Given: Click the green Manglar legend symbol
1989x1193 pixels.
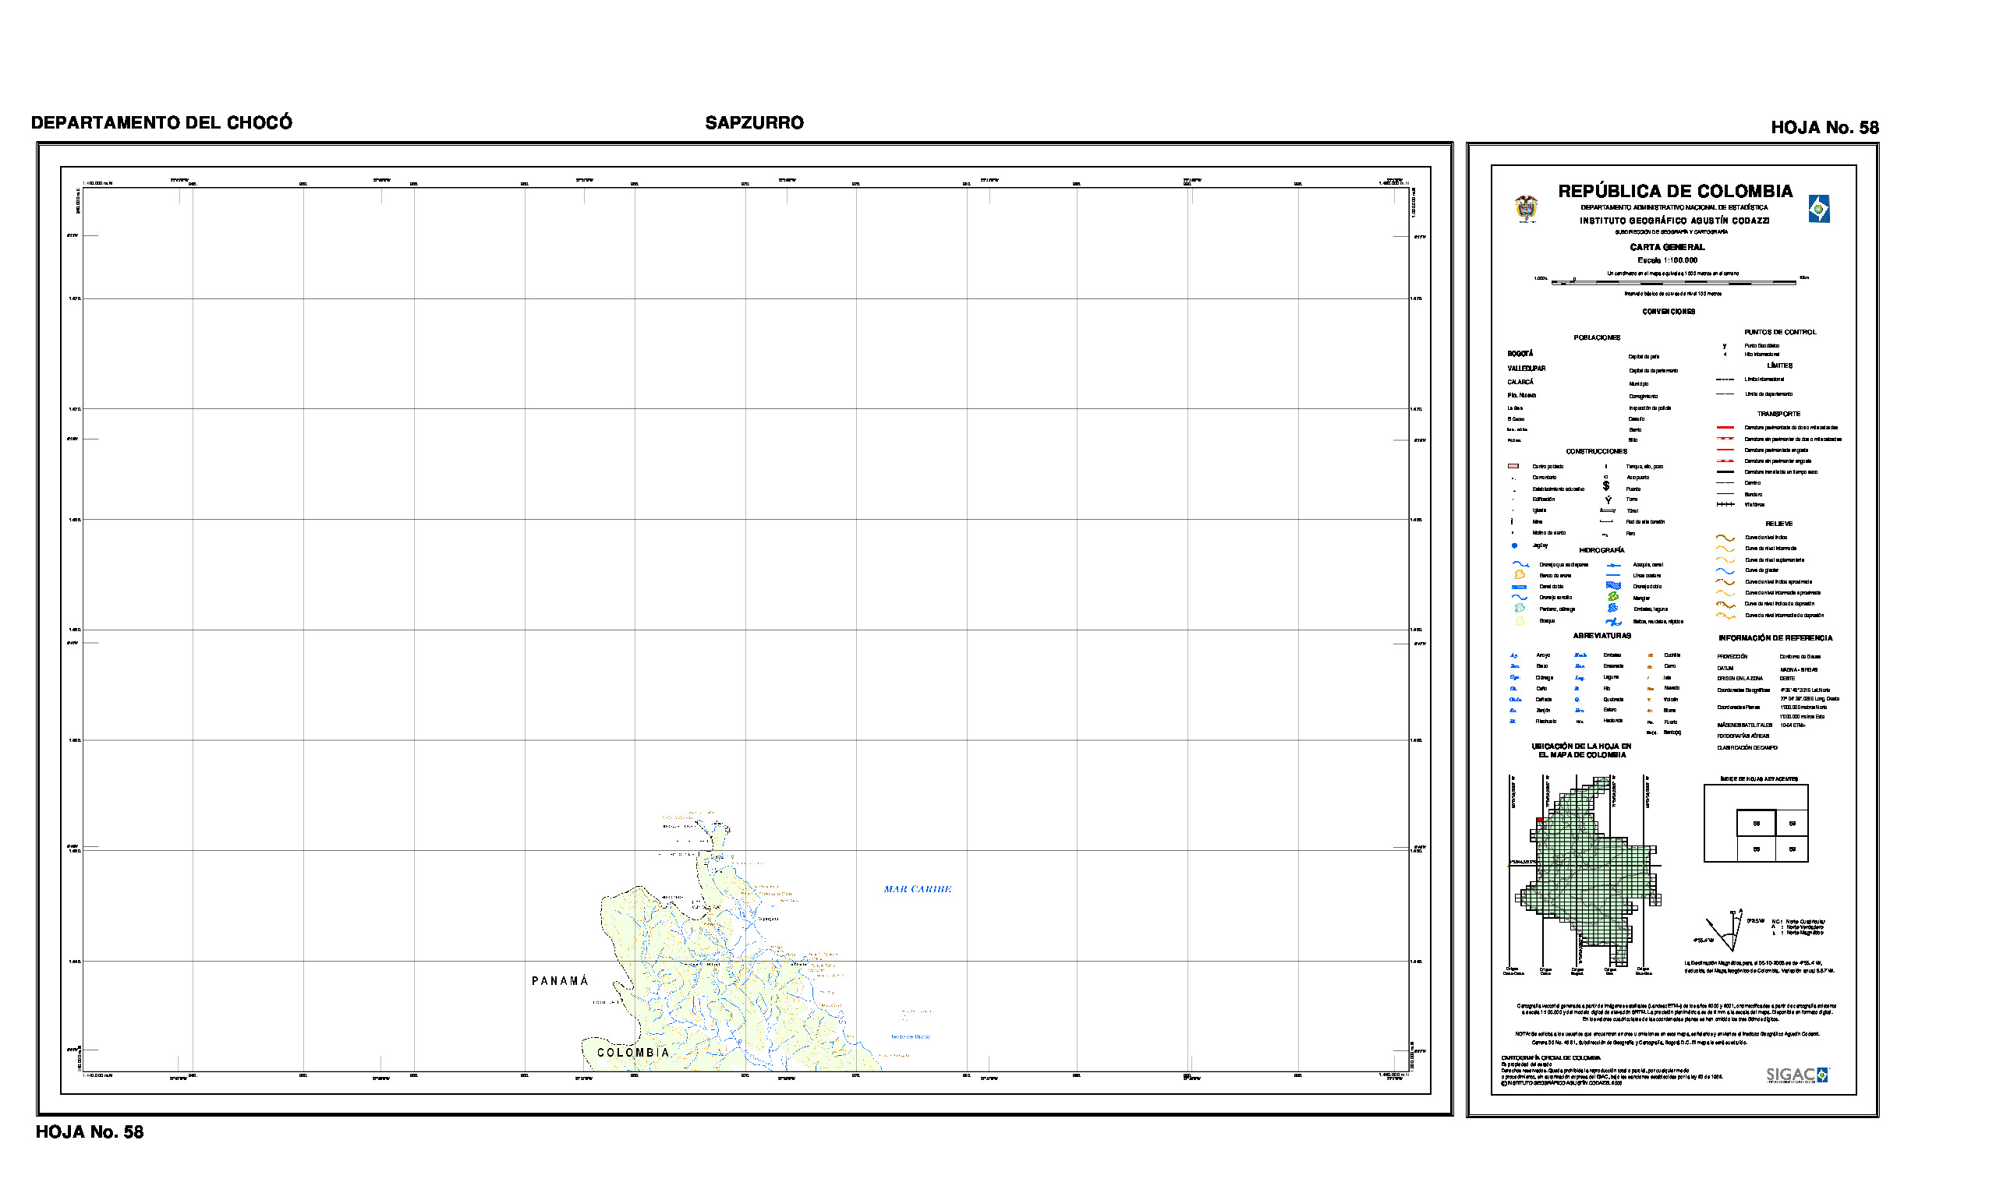Looking at the screenshot, I should 1612,597.
